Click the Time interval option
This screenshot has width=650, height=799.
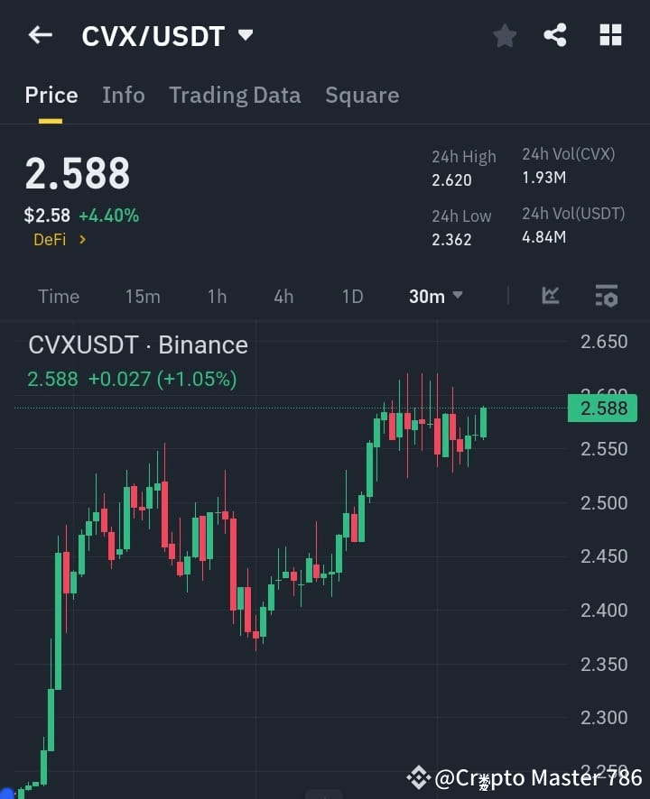click(x=58, y=296)
